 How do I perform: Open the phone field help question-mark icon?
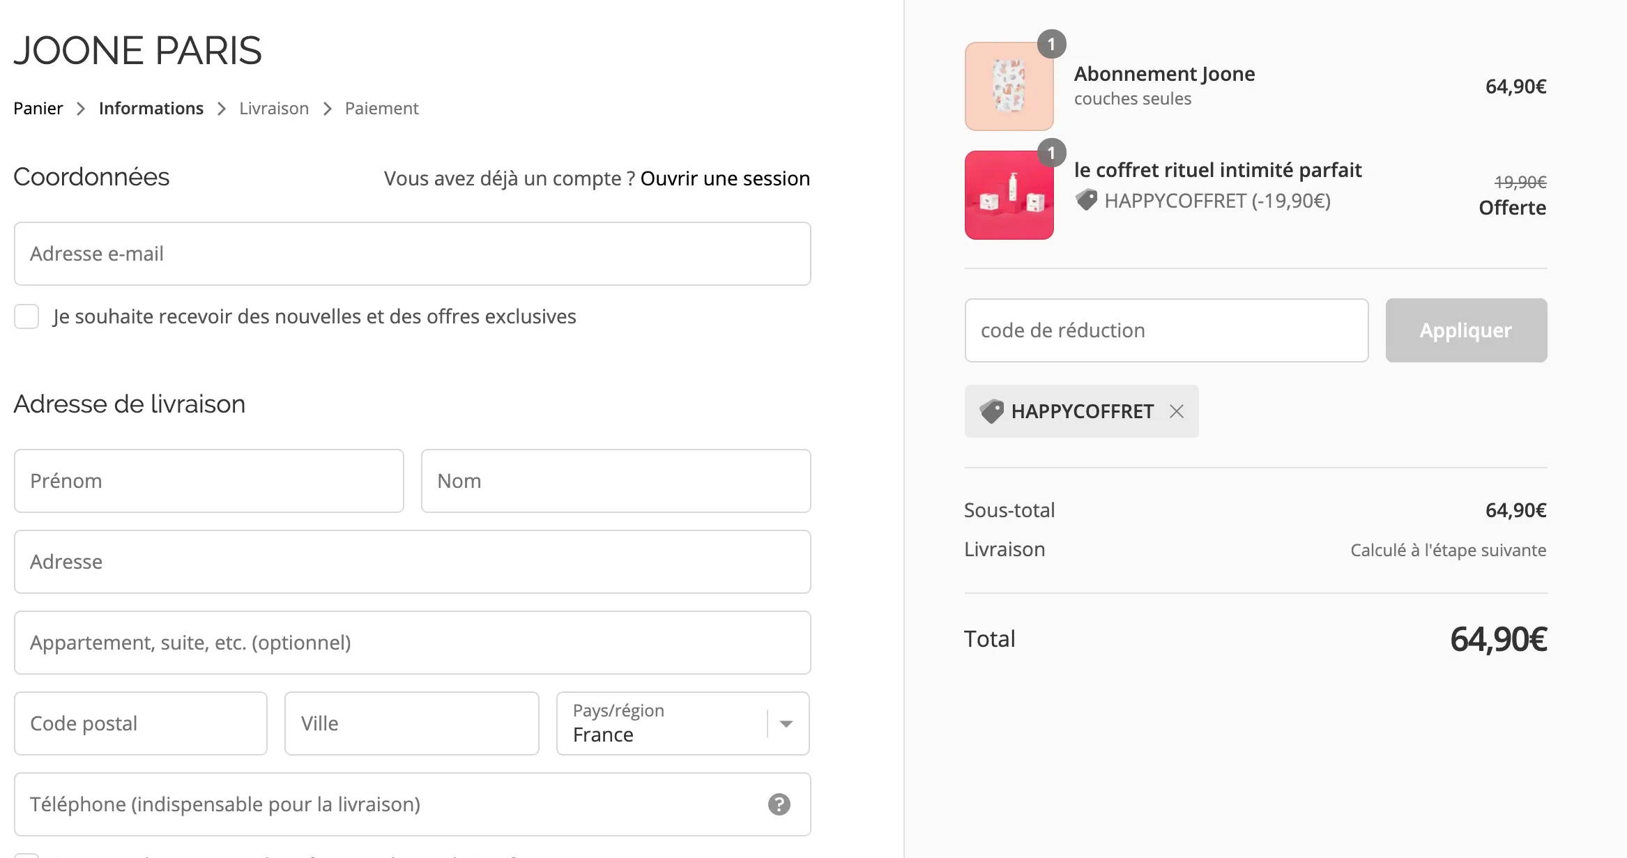pos(779,804)
